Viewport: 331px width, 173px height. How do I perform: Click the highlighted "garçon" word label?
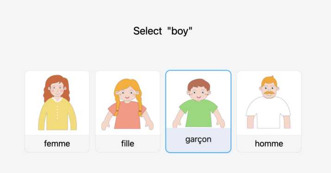tap(198, 139)
